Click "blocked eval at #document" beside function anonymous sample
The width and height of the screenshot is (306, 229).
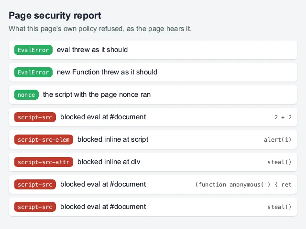click(x=103, y=184)
